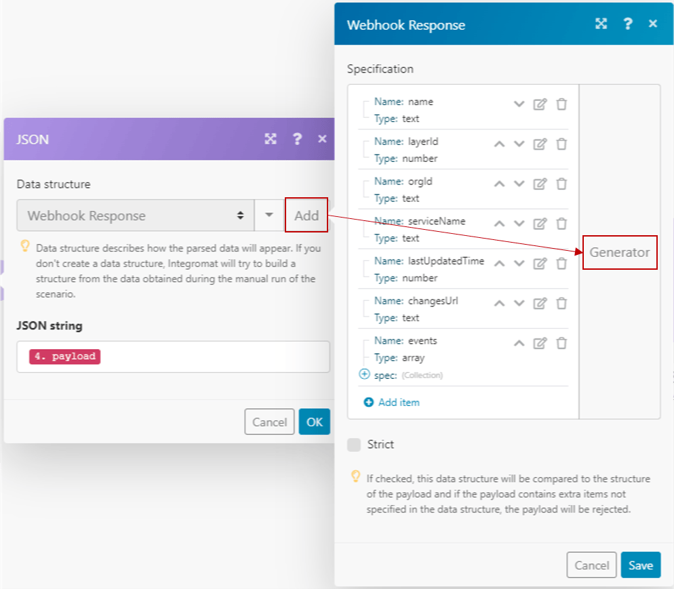The image size is (674, 589).
Task: Delete the 'lastUpdatedTime' specification item
Action: 561,264
